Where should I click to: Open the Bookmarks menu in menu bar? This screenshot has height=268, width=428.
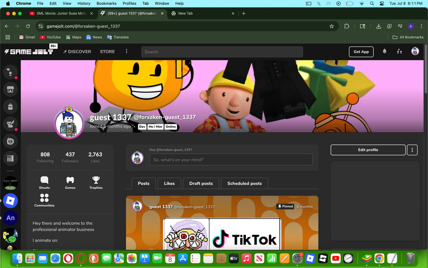[x=107, y=3]
